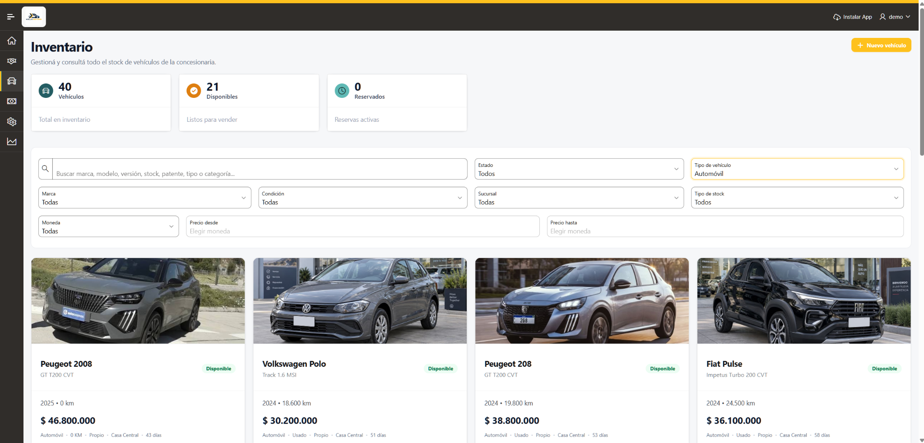This screenshot has height=443, width=924.
Task: Click the Volkswagen Polo title text
Action: 294,364
